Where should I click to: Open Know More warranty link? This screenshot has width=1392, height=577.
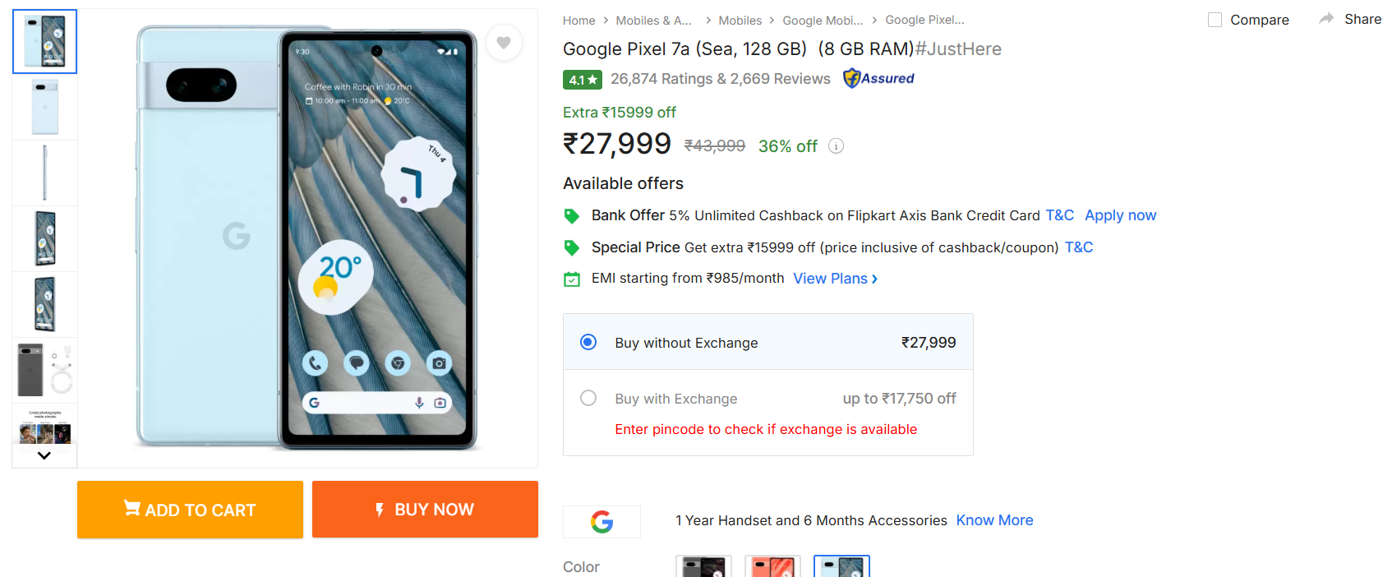point(994,520)
